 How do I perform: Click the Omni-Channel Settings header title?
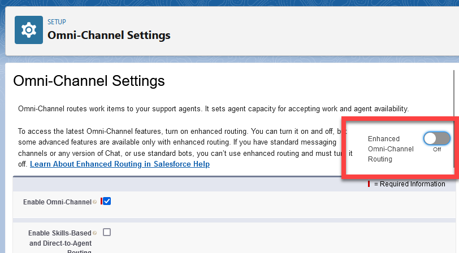[109, 35]
